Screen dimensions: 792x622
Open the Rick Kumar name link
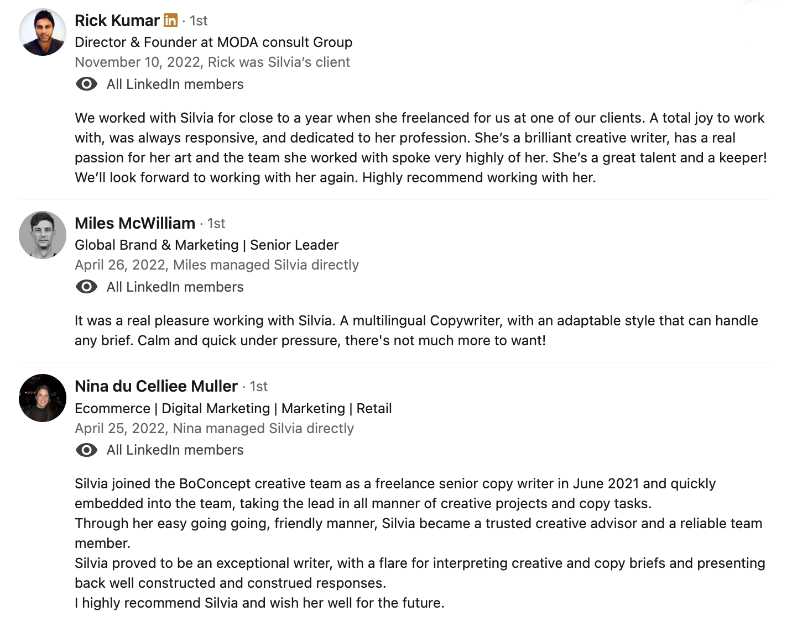click(x=117, y=21)
